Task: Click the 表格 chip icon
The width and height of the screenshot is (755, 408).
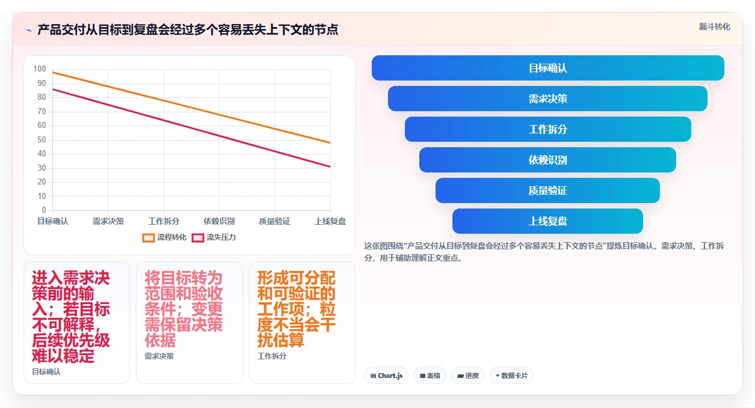Action: pos(422,376)
